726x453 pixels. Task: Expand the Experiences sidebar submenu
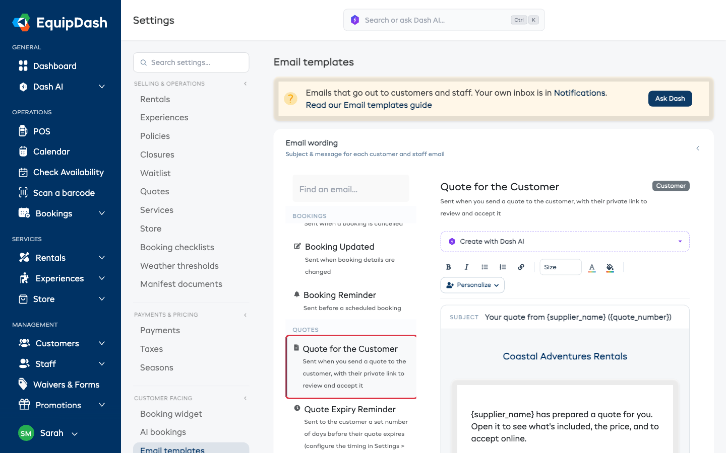(102, 278)
